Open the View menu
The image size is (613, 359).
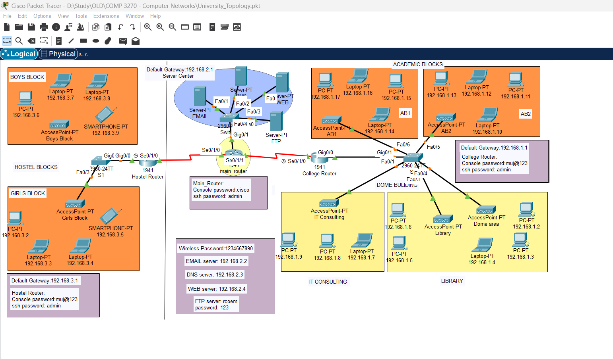[63, 16]
